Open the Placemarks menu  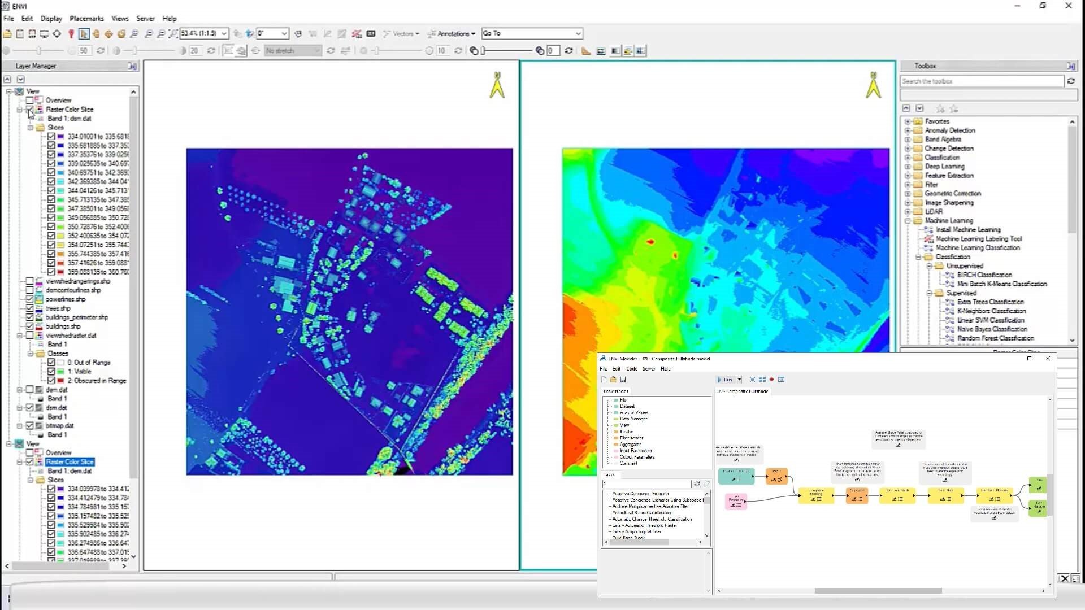click(x=86, y=19)
